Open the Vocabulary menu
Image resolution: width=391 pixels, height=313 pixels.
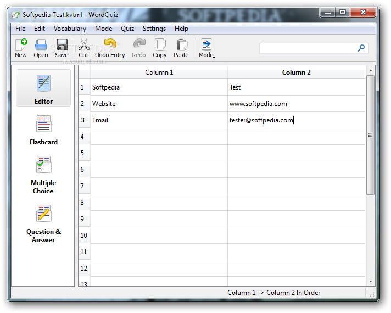point(70,29)
